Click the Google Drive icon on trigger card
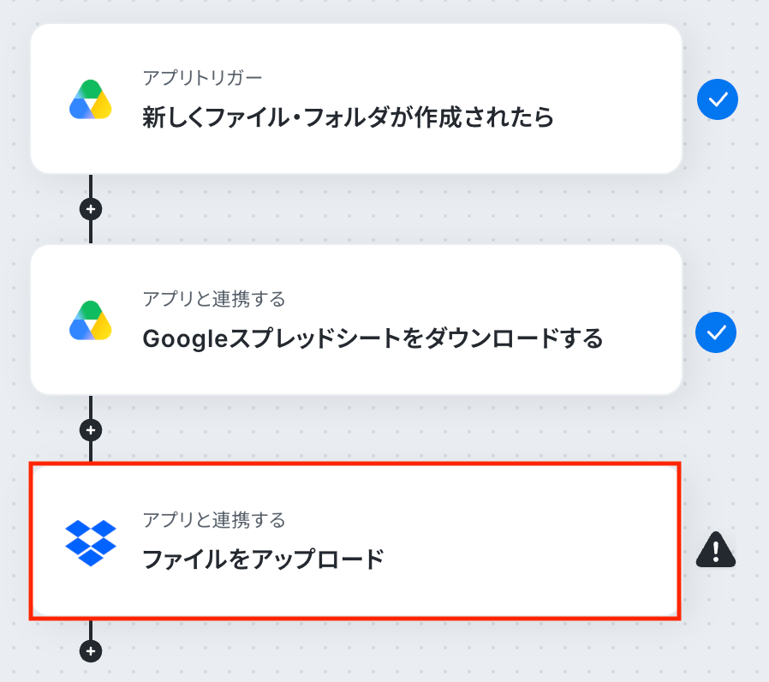Screen dimensions: 769x682 91,99
